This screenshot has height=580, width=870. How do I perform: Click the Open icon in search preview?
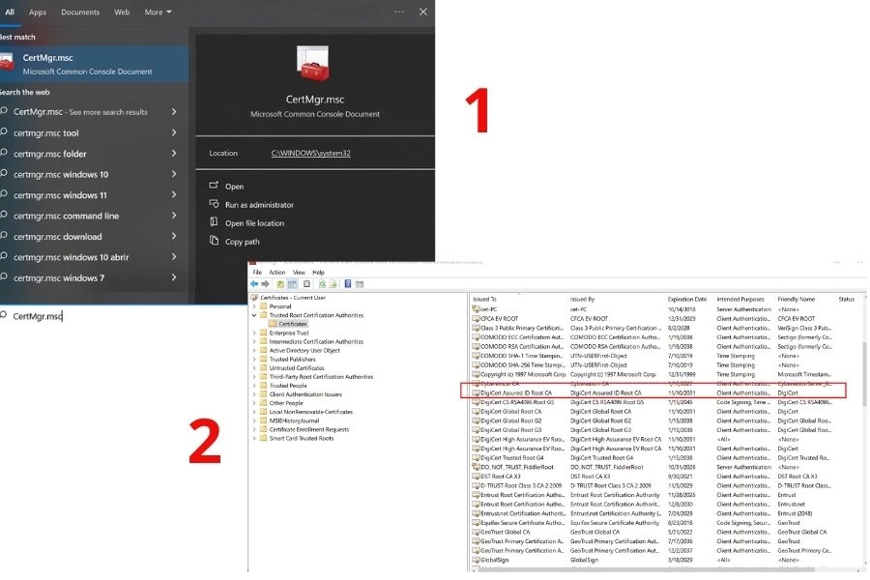(x=214, y=186)
